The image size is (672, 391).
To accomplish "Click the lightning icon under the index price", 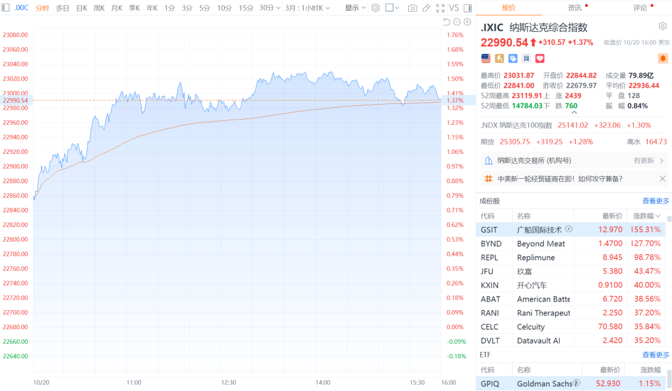I will (499, 58).
